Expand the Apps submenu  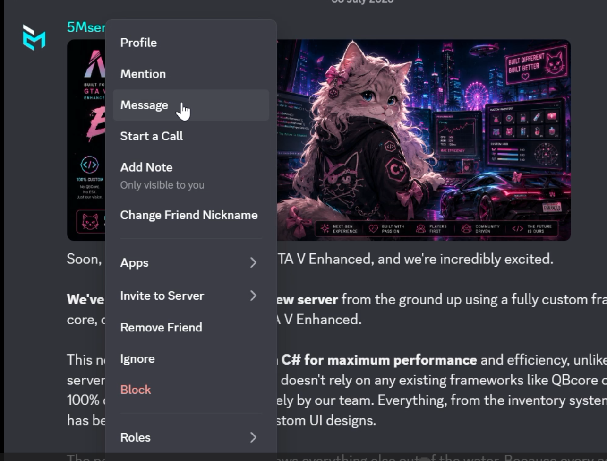point(191,263)
